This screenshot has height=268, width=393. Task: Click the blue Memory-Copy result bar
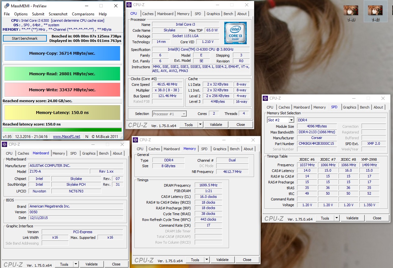[63, 53]
